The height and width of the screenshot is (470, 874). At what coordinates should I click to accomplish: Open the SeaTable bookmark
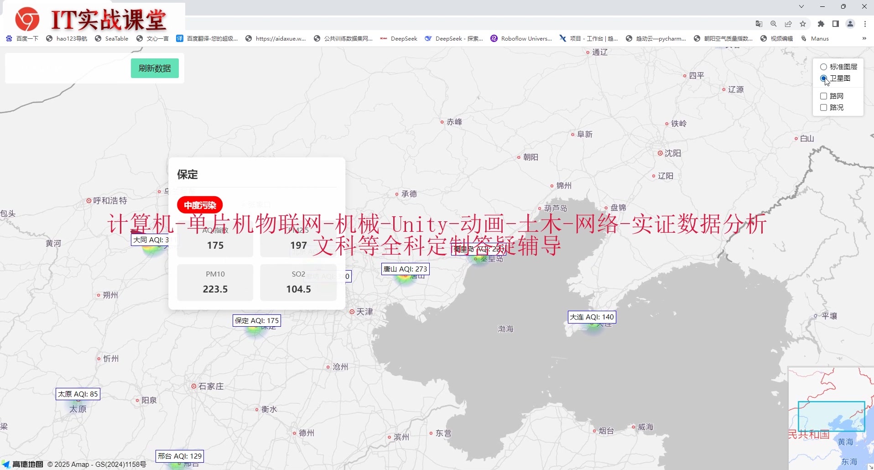[x=112, y=38]
